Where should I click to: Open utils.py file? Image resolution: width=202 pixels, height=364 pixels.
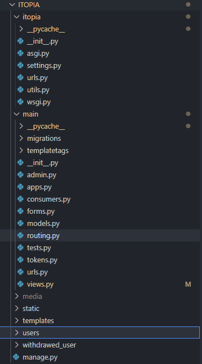point(38,90)
